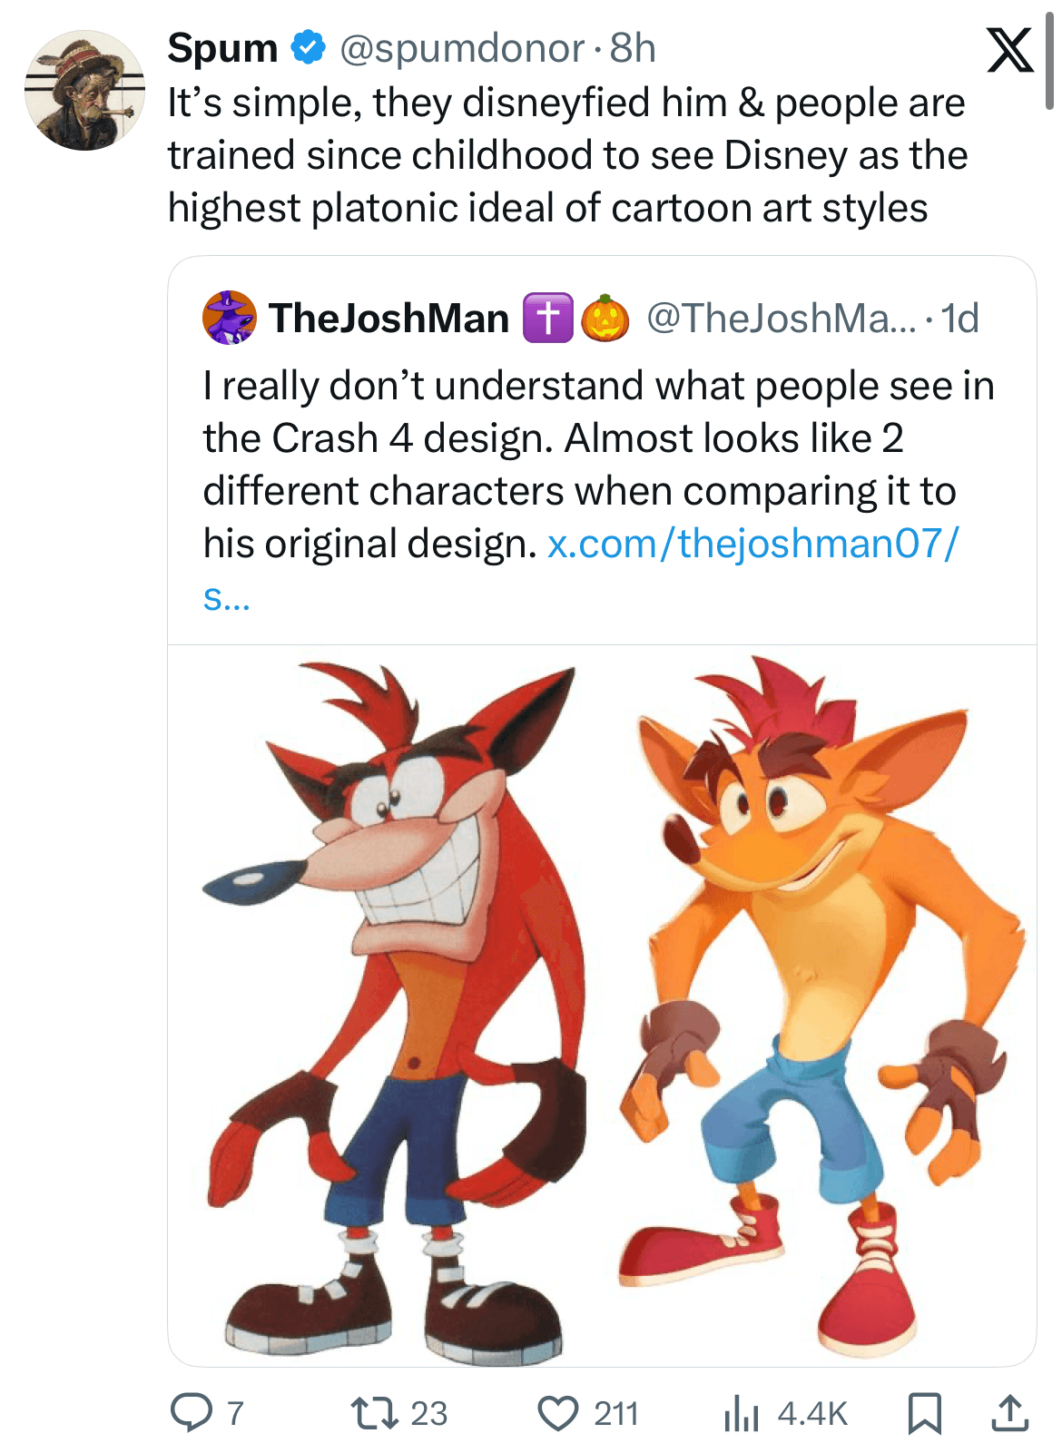Image resolution: width=1062 pixels, height=1453 pixels.
Task: Open the @spumdonor handle link
Action: 462,48
